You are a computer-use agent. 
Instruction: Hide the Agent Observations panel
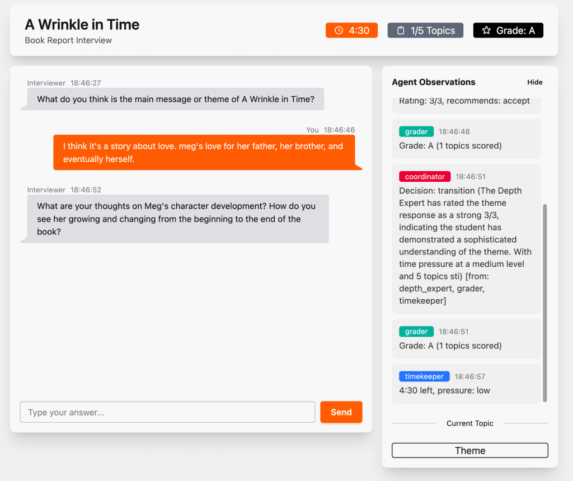tap(534, 82)
